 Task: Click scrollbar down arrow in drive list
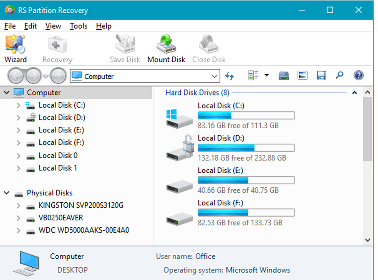tap(368, 240)
